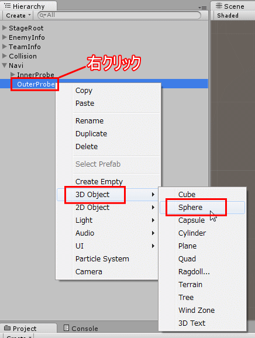Choose Create Empty in context menu

(99, 181)
